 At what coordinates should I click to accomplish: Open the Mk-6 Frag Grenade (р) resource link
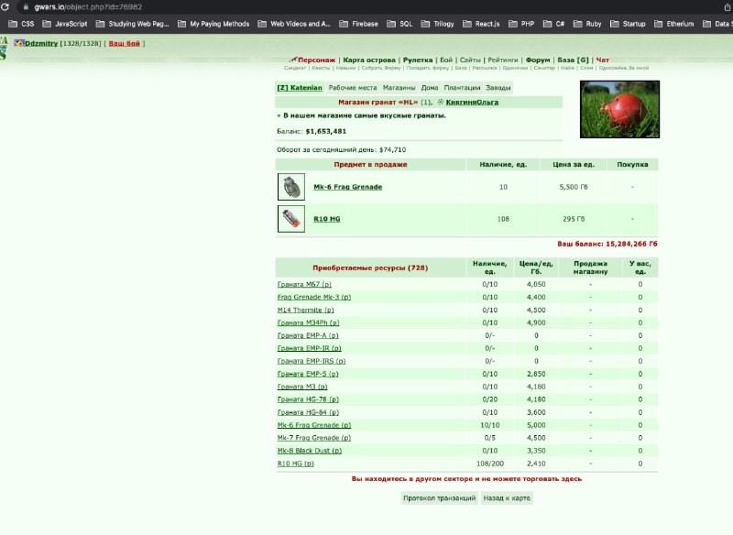314,425
